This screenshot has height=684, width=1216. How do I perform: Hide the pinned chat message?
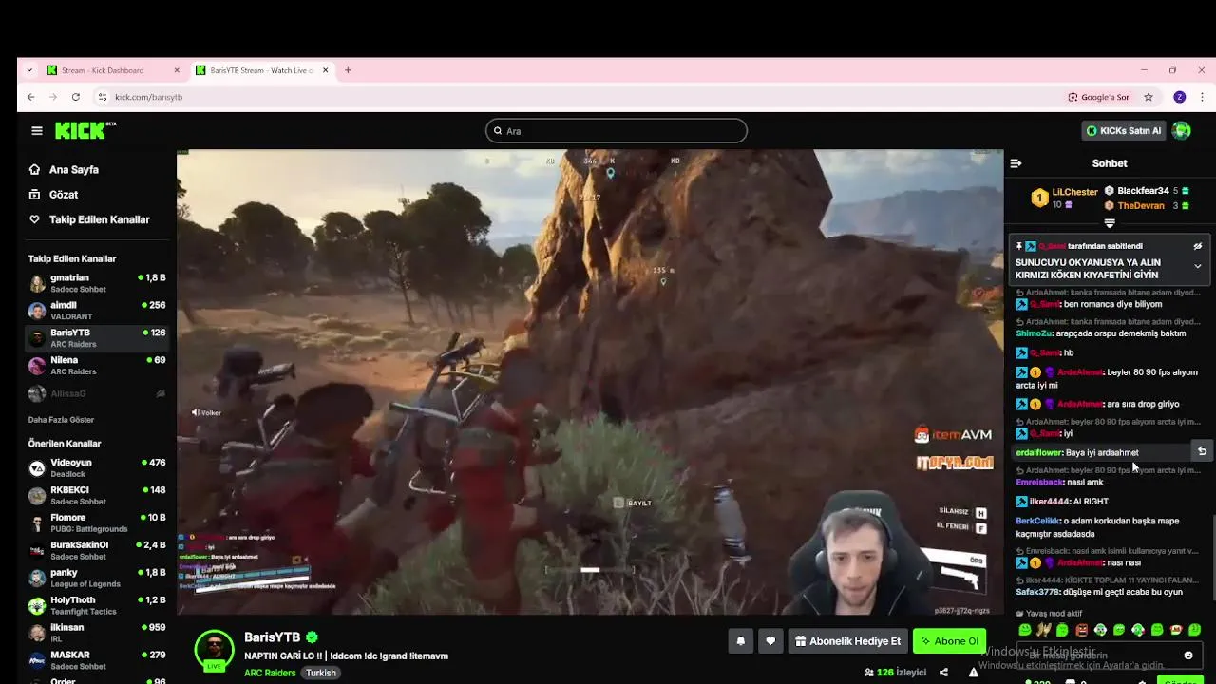point(1197,246)
